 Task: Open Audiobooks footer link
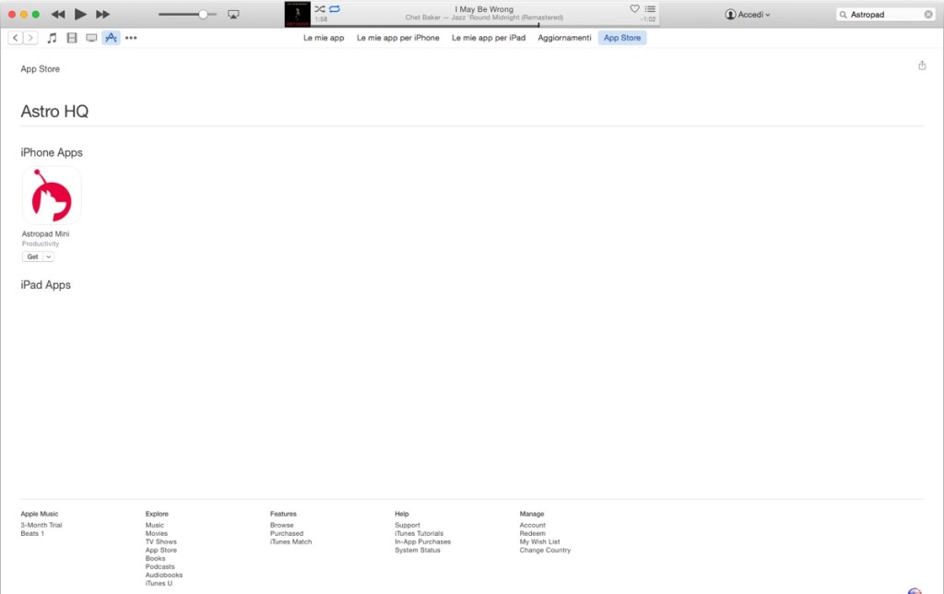click(164, 576)
